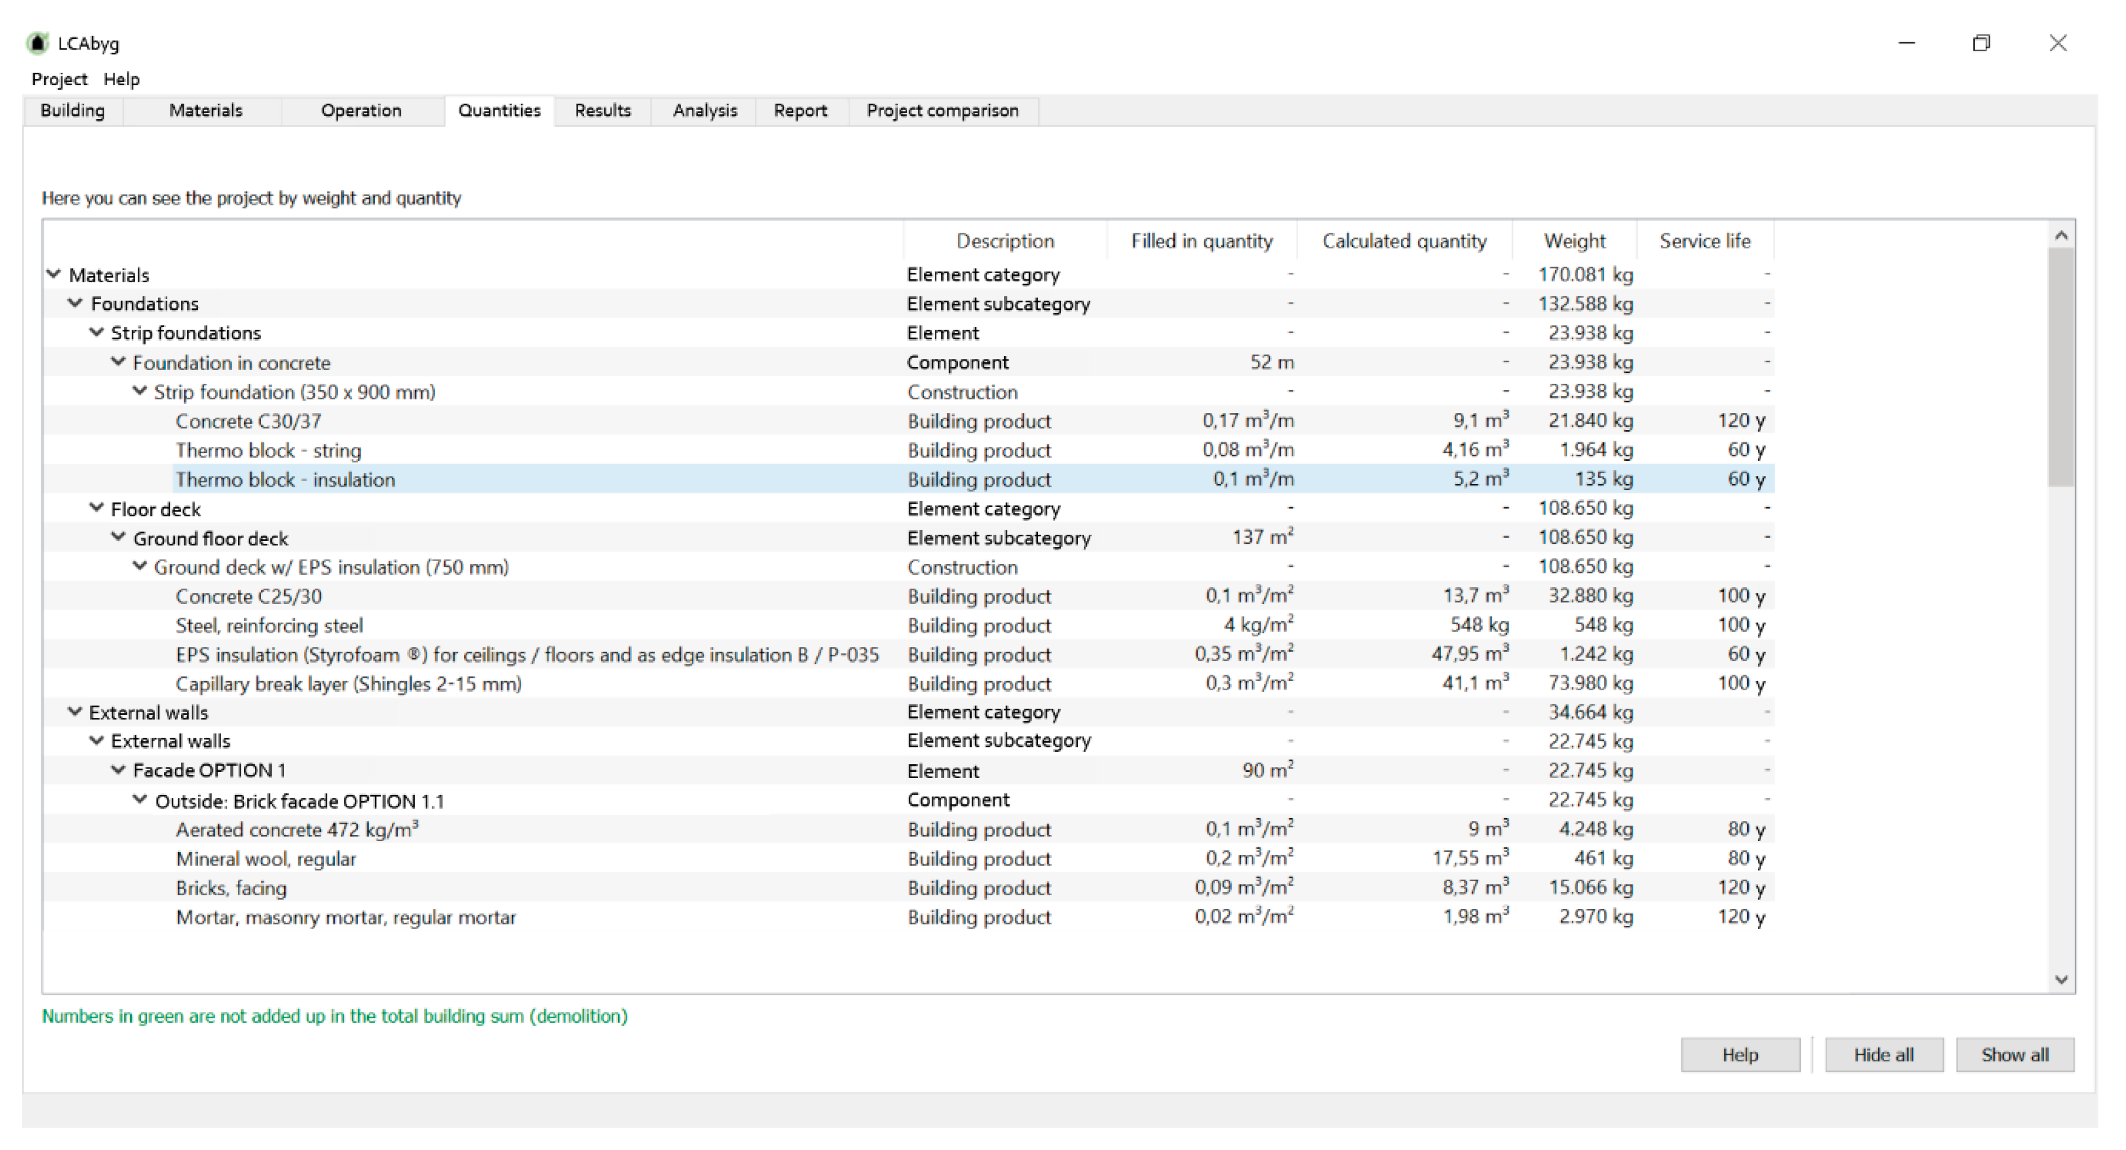2126x1150 pixels.
Task: Open the Project menu
Action: (59, 79)
